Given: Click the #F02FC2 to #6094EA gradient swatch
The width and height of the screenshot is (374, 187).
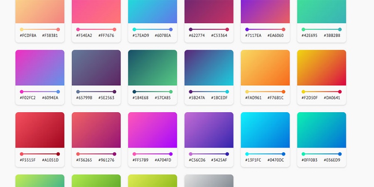Looking at the screenshot, I should [x=40, y=68].
